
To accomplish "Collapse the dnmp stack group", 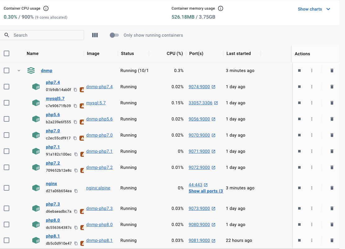I will point(19,70).
